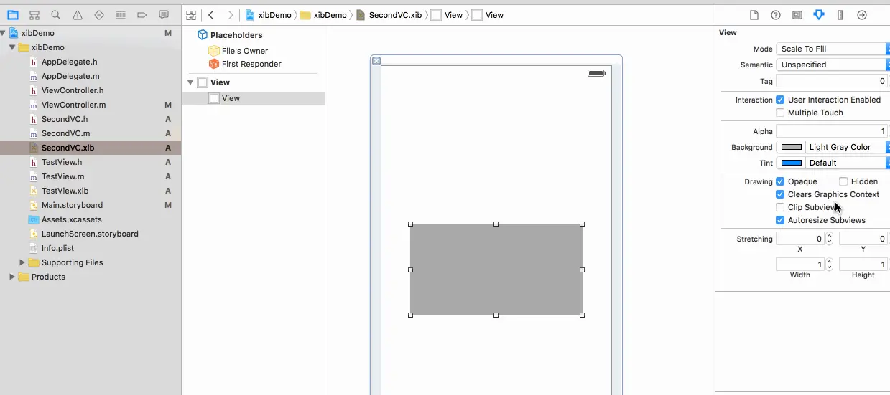
Task: Expand the Supporting Files group
Action: pos(22,262)
